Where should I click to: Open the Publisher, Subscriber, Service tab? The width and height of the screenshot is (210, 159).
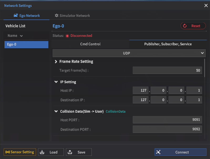click(x=168, y=44)
